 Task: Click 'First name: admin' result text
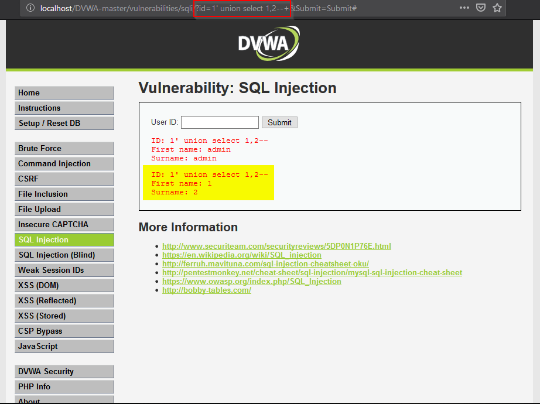point(191,149)
